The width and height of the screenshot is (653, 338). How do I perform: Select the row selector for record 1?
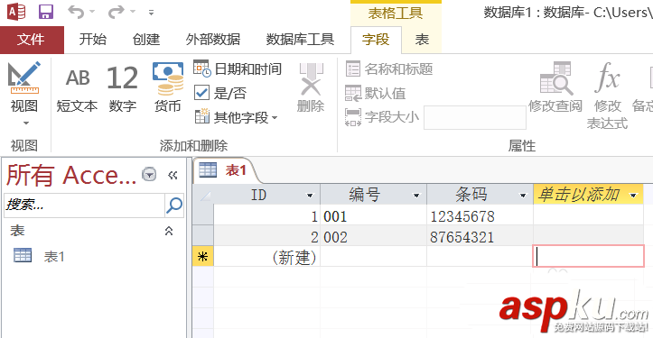pos(203,215)
